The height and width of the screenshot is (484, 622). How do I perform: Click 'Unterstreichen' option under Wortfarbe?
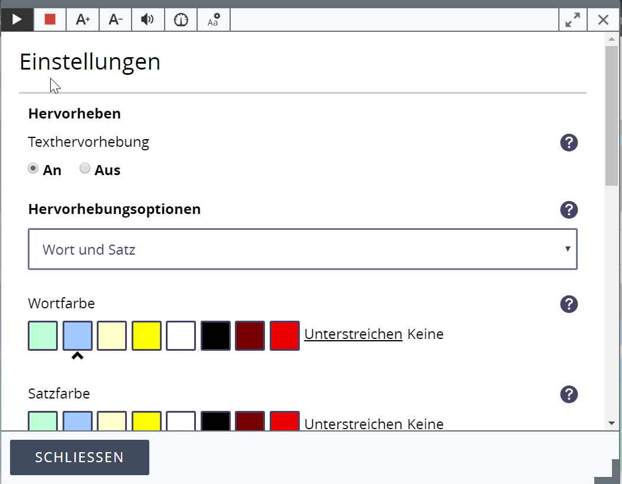[x=353, y=334]
